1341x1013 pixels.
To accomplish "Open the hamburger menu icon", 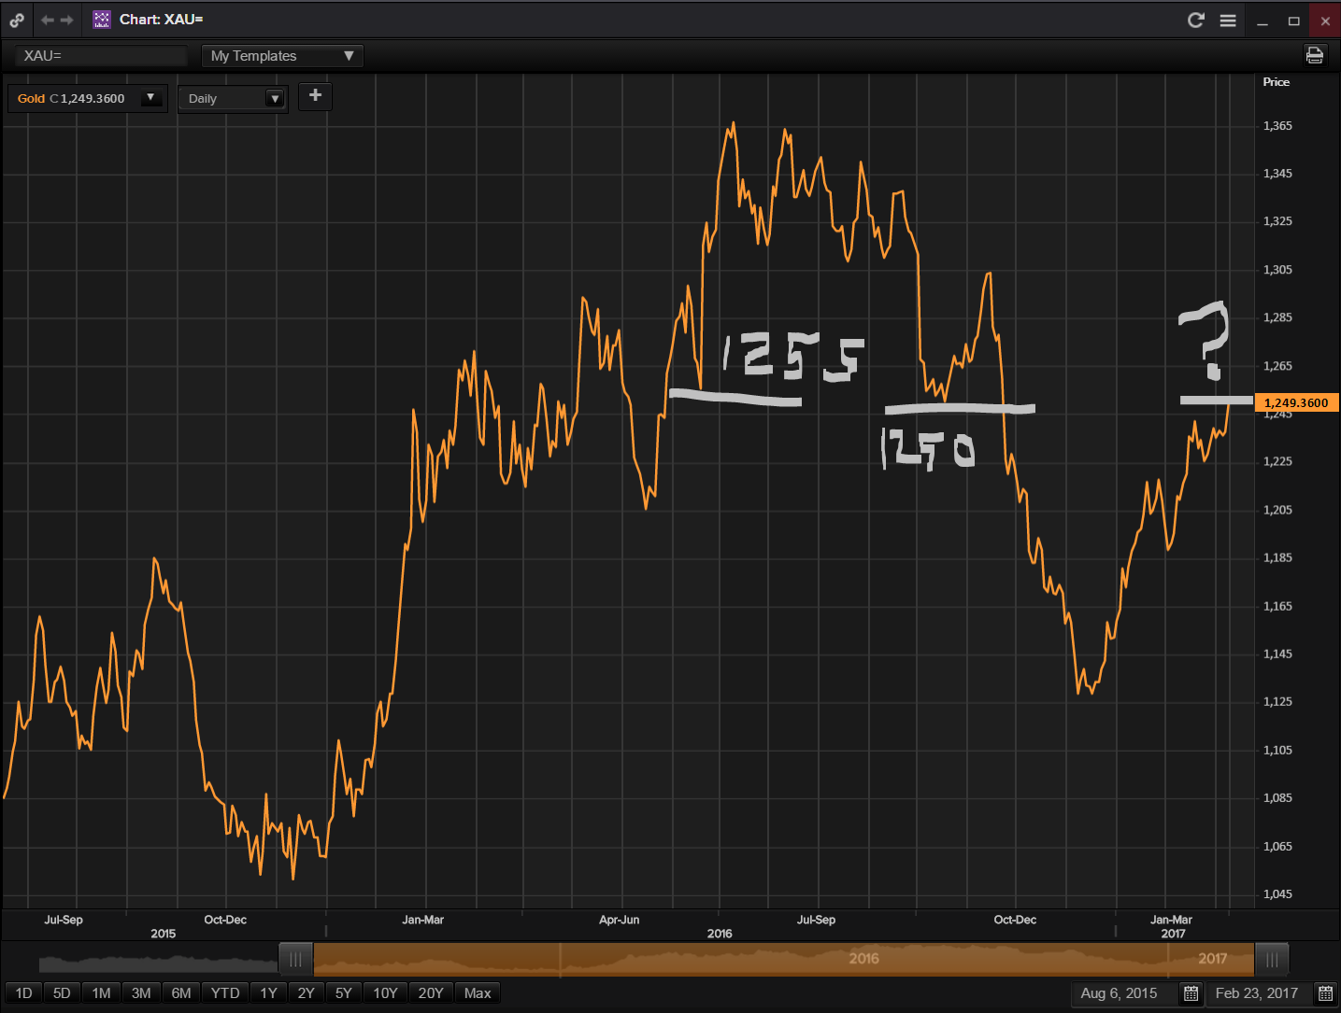I will coord(1228,20).
